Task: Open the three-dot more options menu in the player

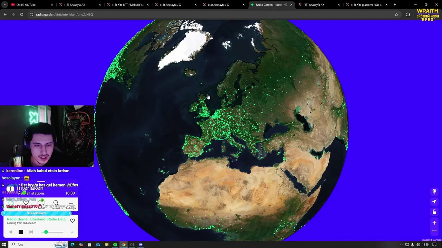Action: [73, 232]
